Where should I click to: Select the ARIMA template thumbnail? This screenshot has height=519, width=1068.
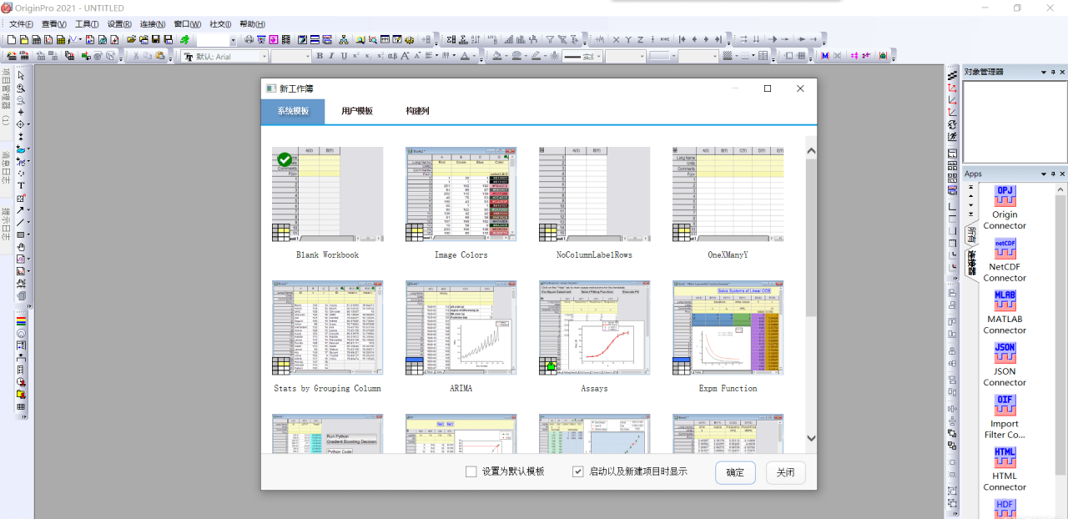pyautogui.click(x=461, y=328)
